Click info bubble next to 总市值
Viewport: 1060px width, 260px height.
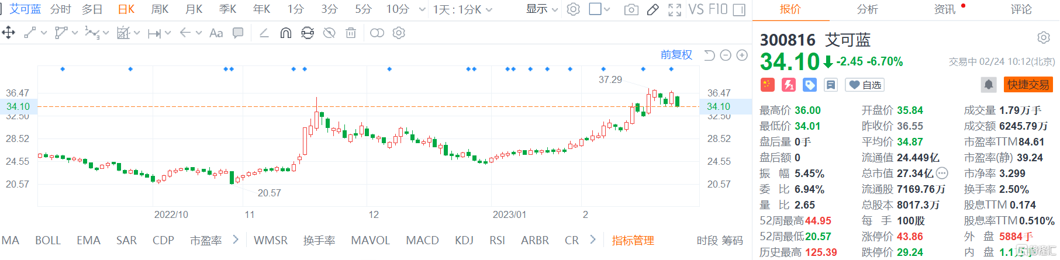pyautogui.click(x=942, y=173)
